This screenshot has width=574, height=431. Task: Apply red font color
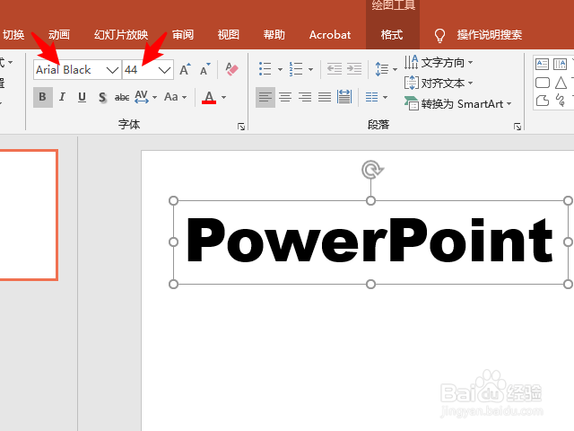coord(209,97)
